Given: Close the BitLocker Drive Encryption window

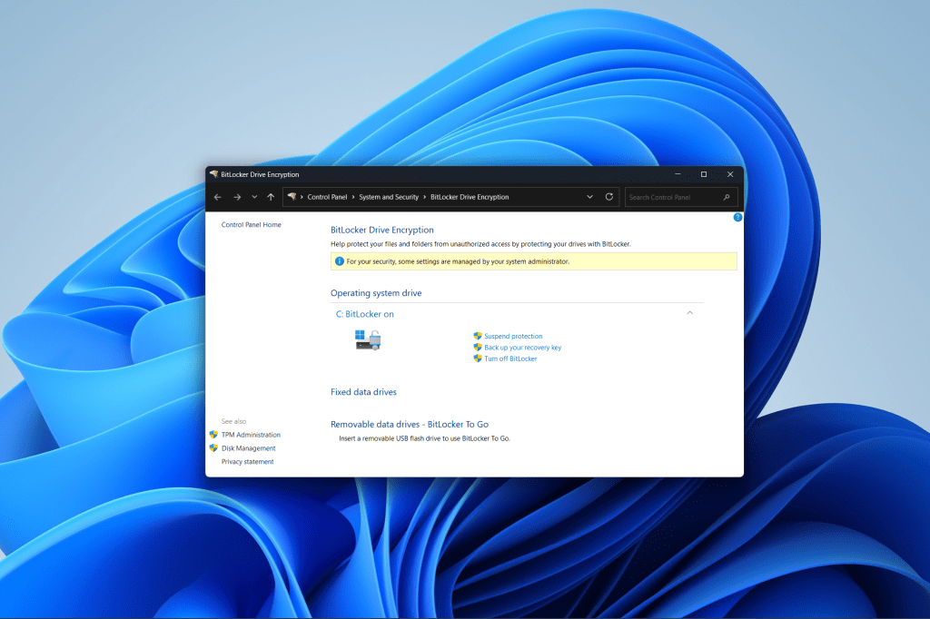Looking at the screenshot, I should tap(730, 174).
